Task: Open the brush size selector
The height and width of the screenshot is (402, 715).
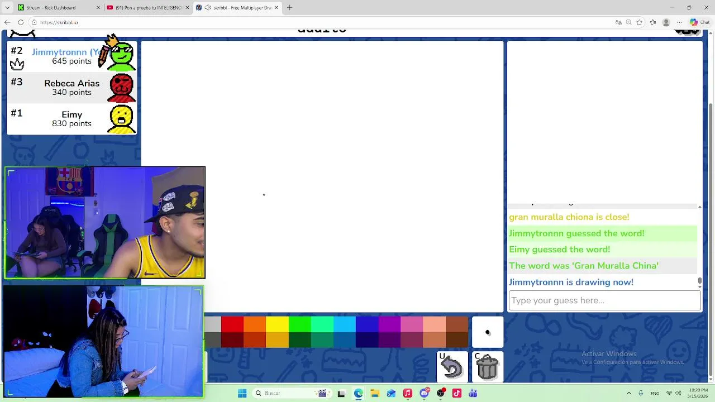Action: click(x=488, y=332)
